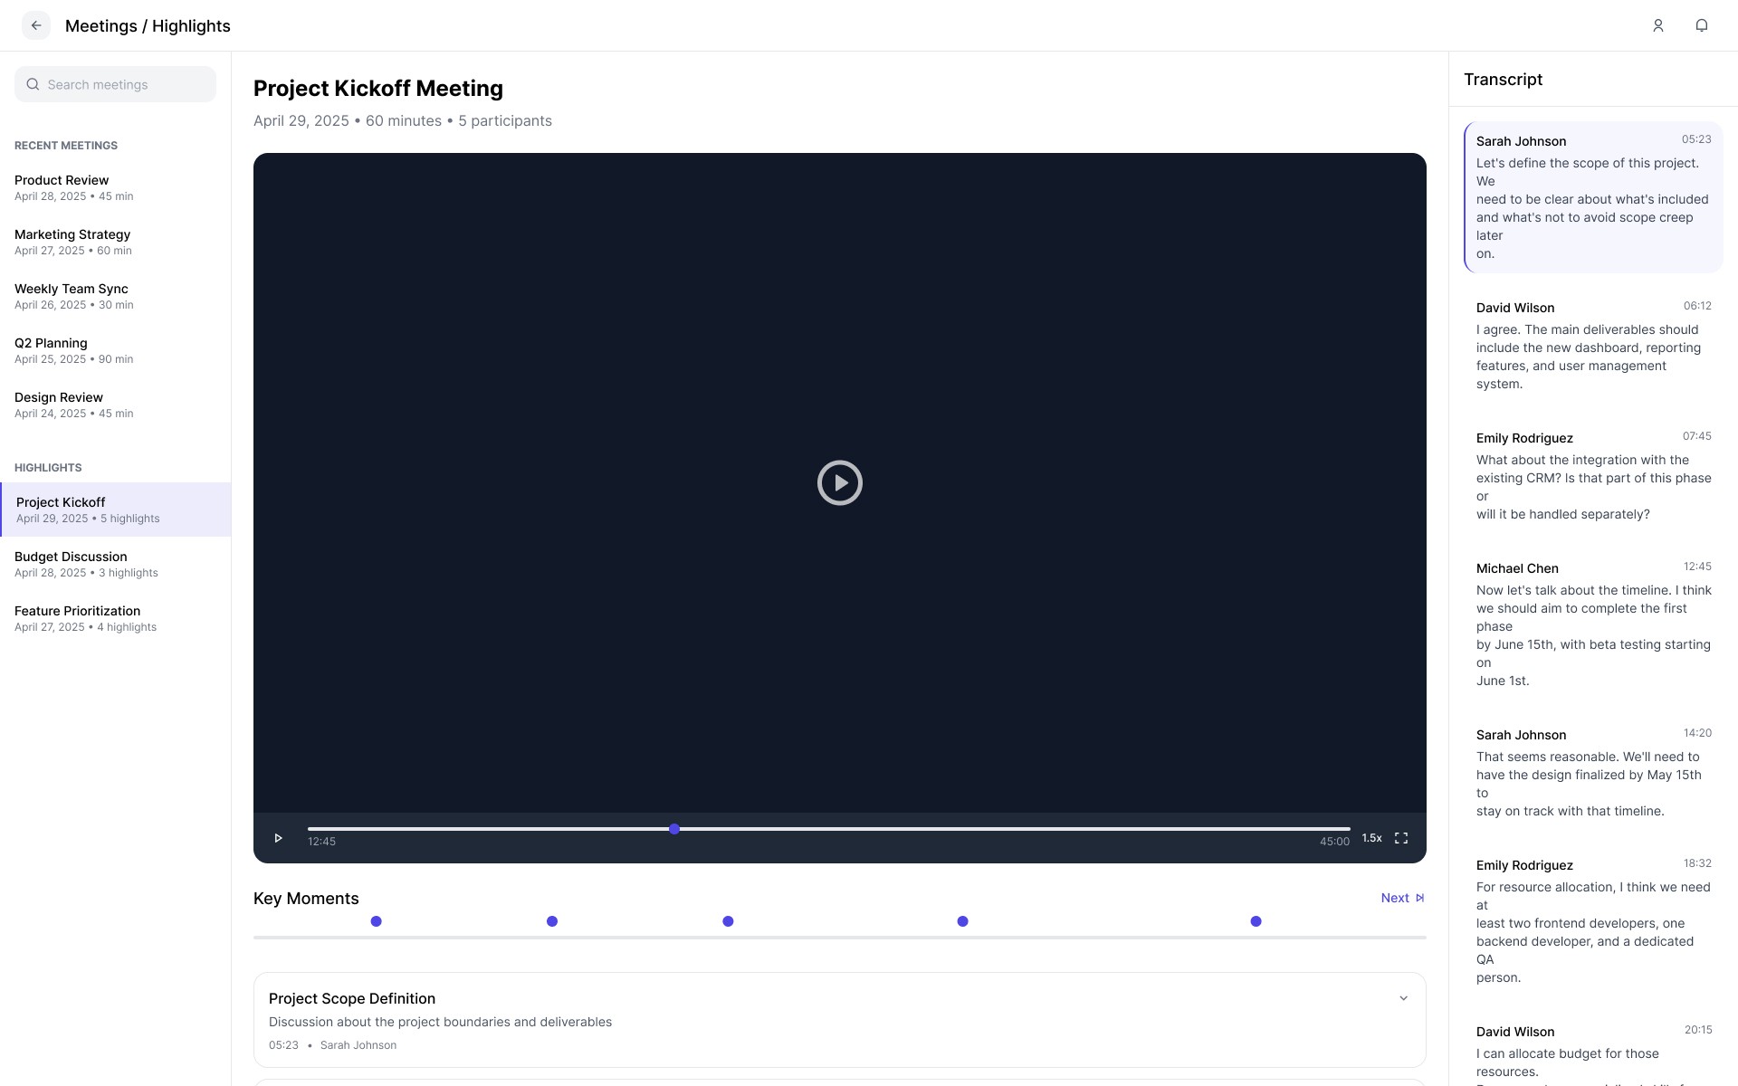
Task: Click the large center play icon
Action: tap(839, 482)
